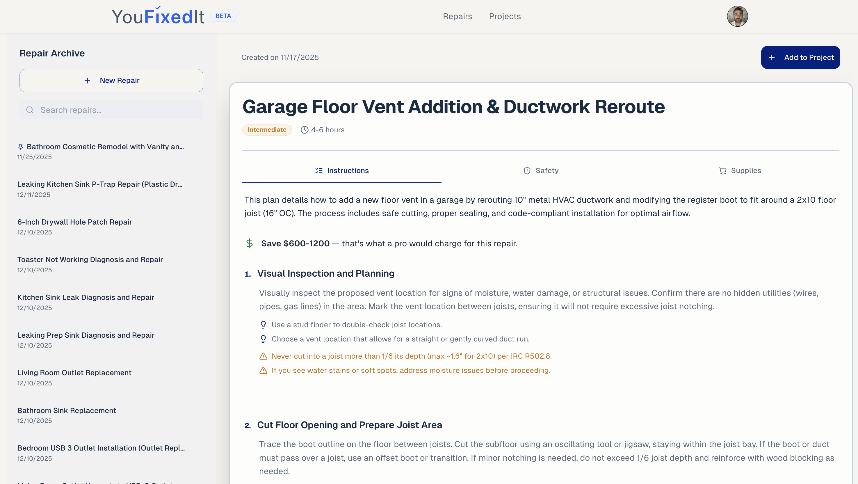The image size is (858, 484).
Task: Click the IRC R502.8 joist warning text
Action: (x=412, y=356)
